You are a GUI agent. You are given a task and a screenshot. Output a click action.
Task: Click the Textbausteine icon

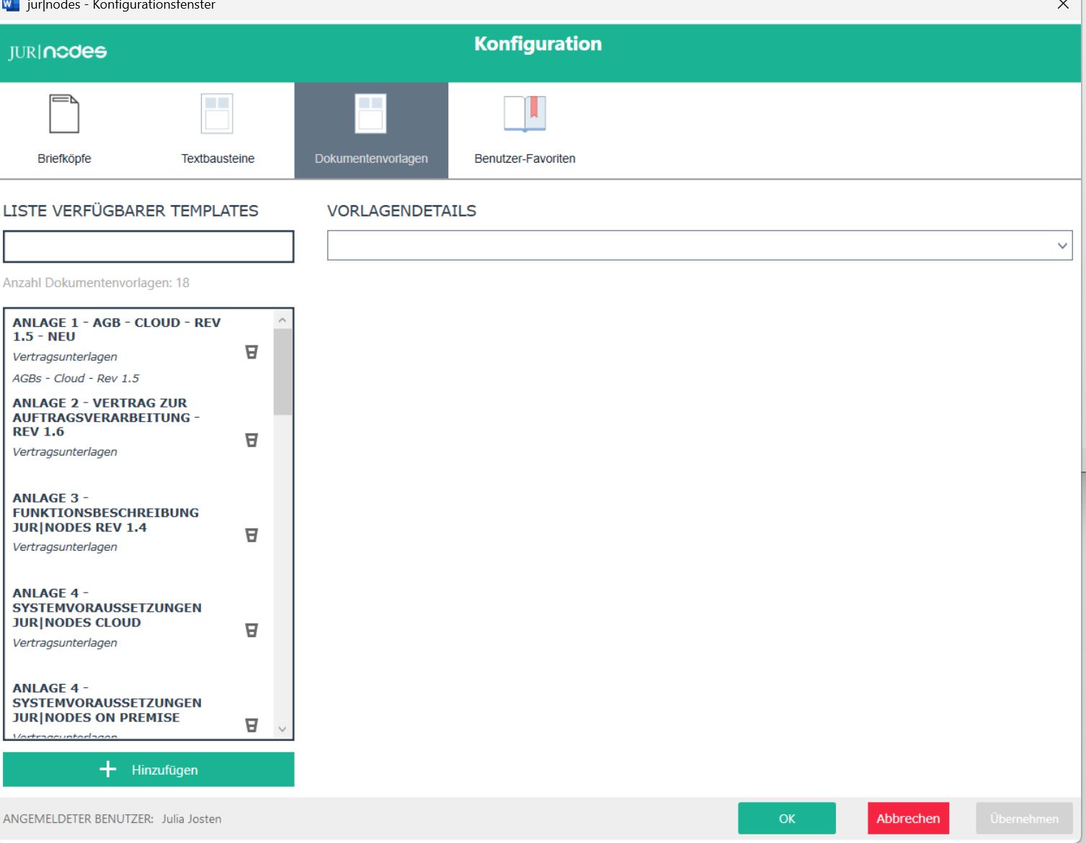tap(217, 114)
